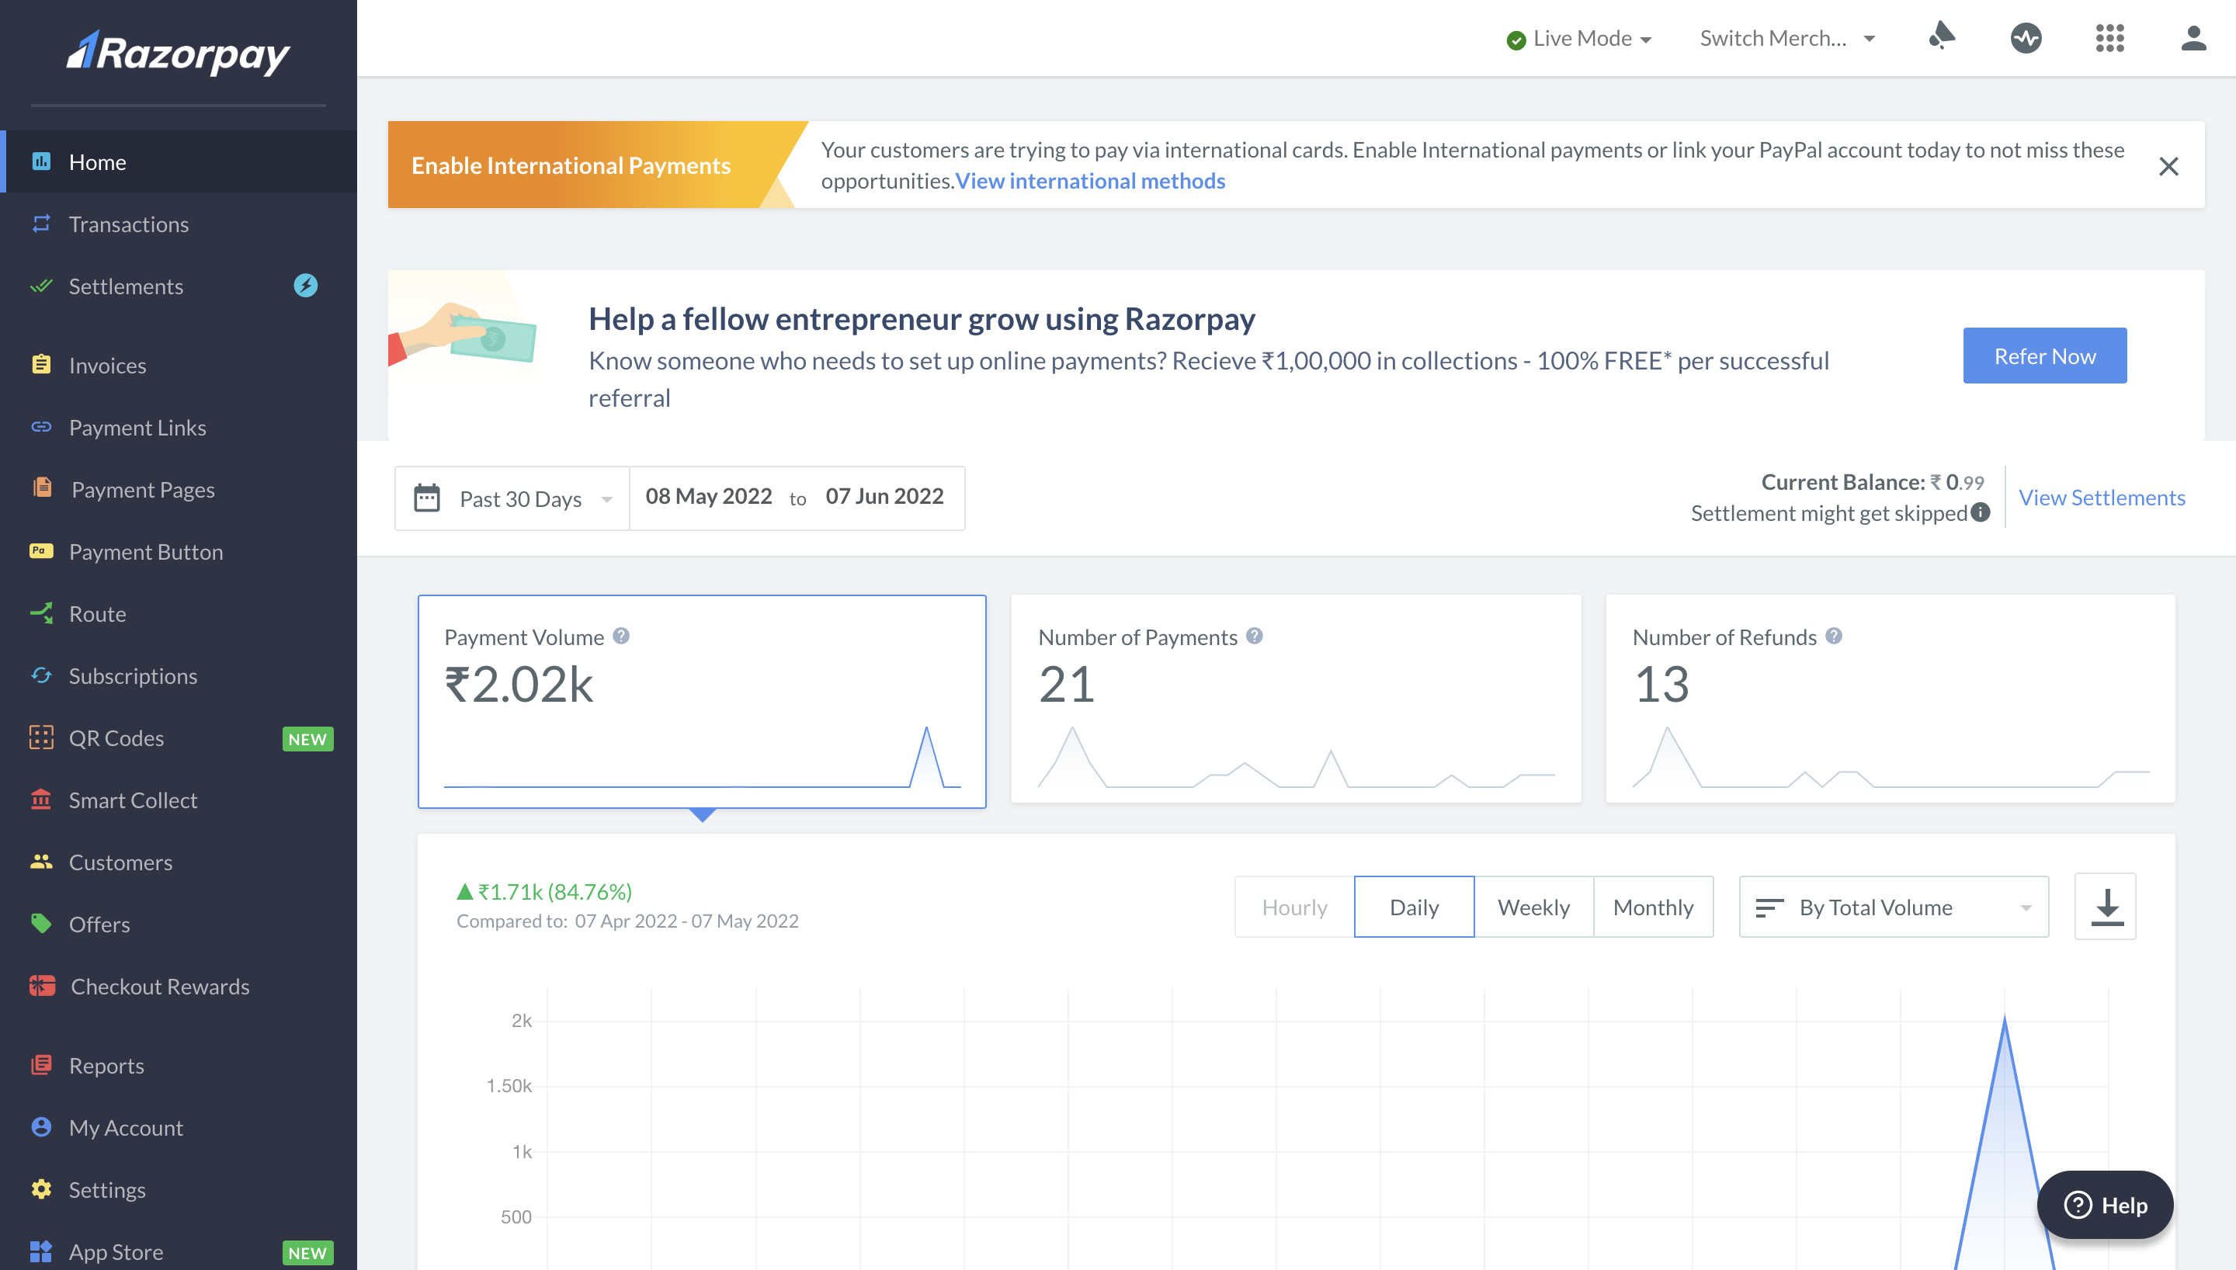
Task: Click the Number of Refunds help icon
Action: tap(1834, 636)
